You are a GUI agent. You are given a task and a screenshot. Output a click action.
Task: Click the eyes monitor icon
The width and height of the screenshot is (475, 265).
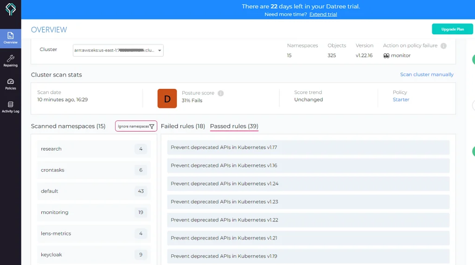pos(386,56)
